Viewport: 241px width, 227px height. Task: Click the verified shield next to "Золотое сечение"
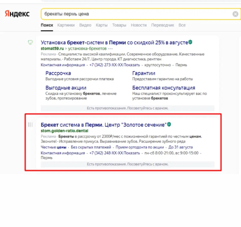click(170, 124)
